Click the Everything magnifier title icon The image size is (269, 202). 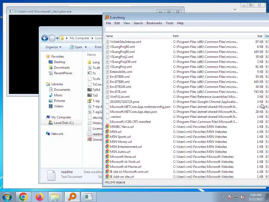[x=107, y=17]
